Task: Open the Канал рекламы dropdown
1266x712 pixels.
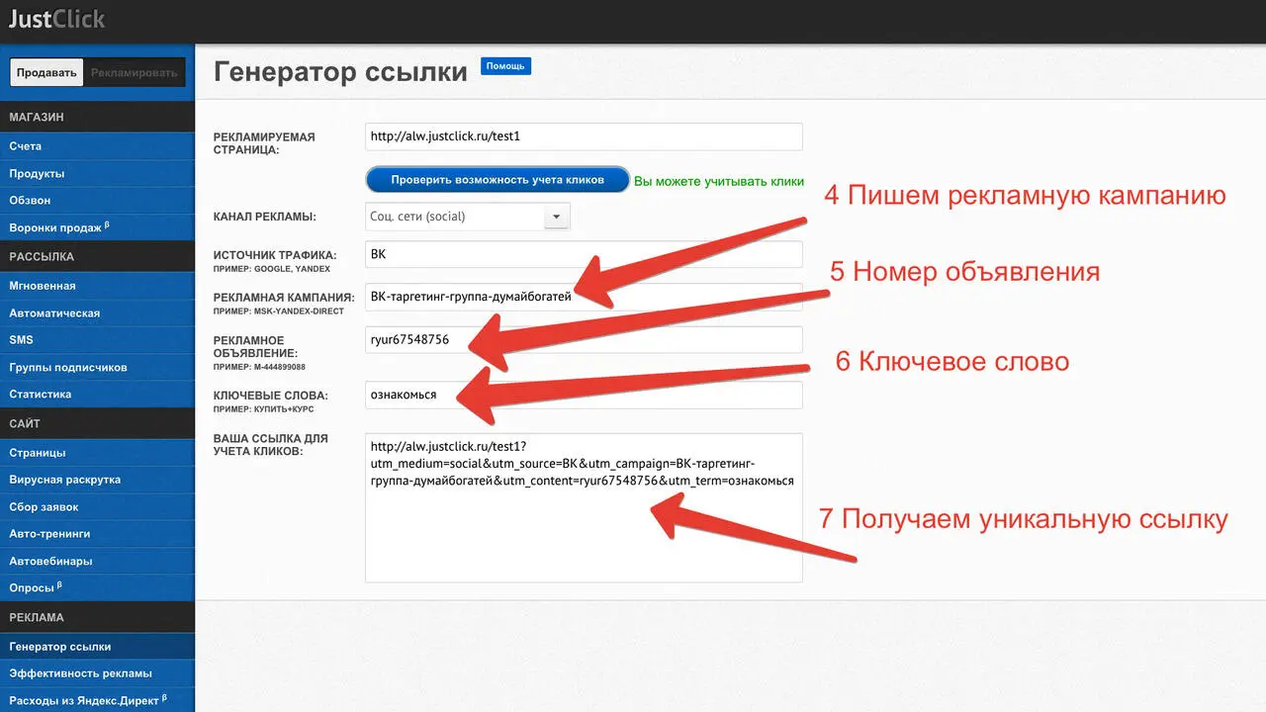Action: [468, 217]
